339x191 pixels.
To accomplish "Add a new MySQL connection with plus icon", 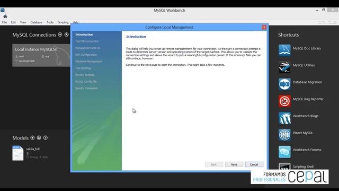I will point(60,34).
